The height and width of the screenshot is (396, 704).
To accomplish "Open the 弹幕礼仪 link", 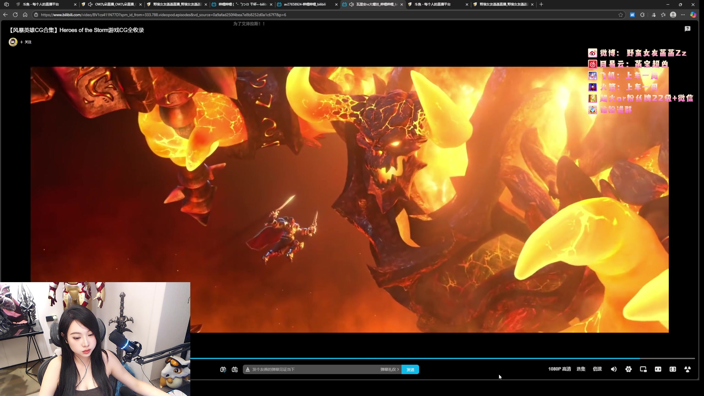I will 389,370.
